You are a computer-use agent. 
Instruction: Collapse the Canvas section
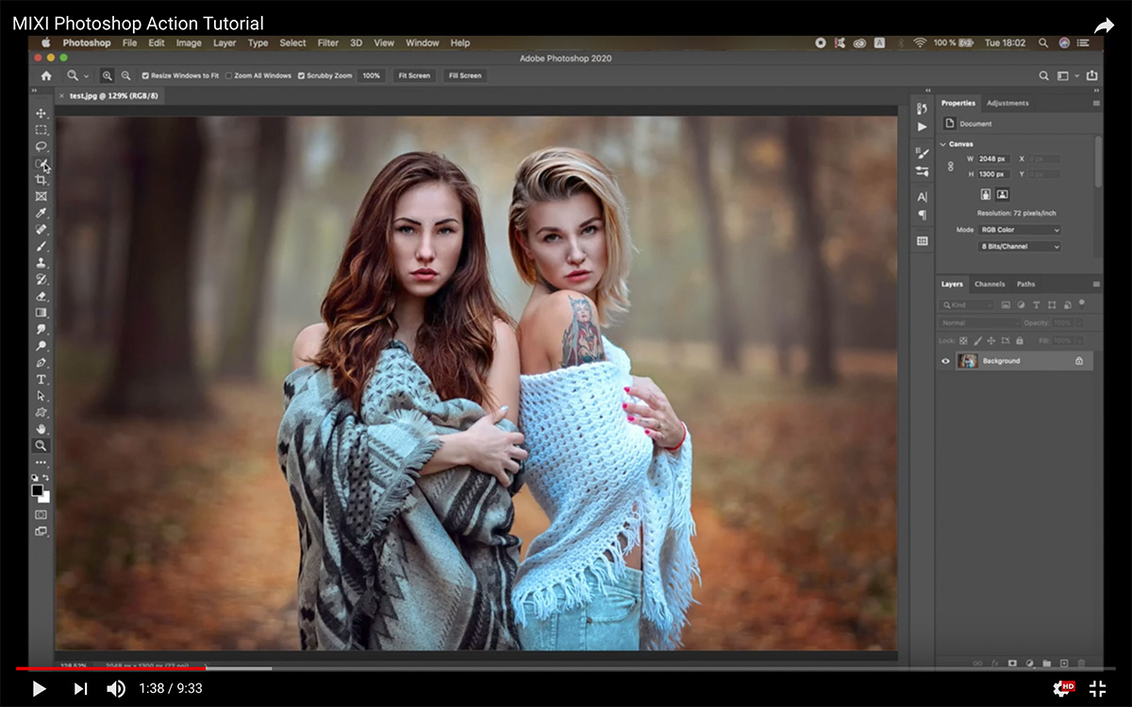coord(942,144)
